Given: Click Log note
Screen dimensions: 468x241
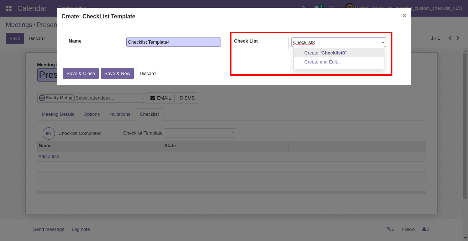Looking at the screenshot, I should point(81,229).
